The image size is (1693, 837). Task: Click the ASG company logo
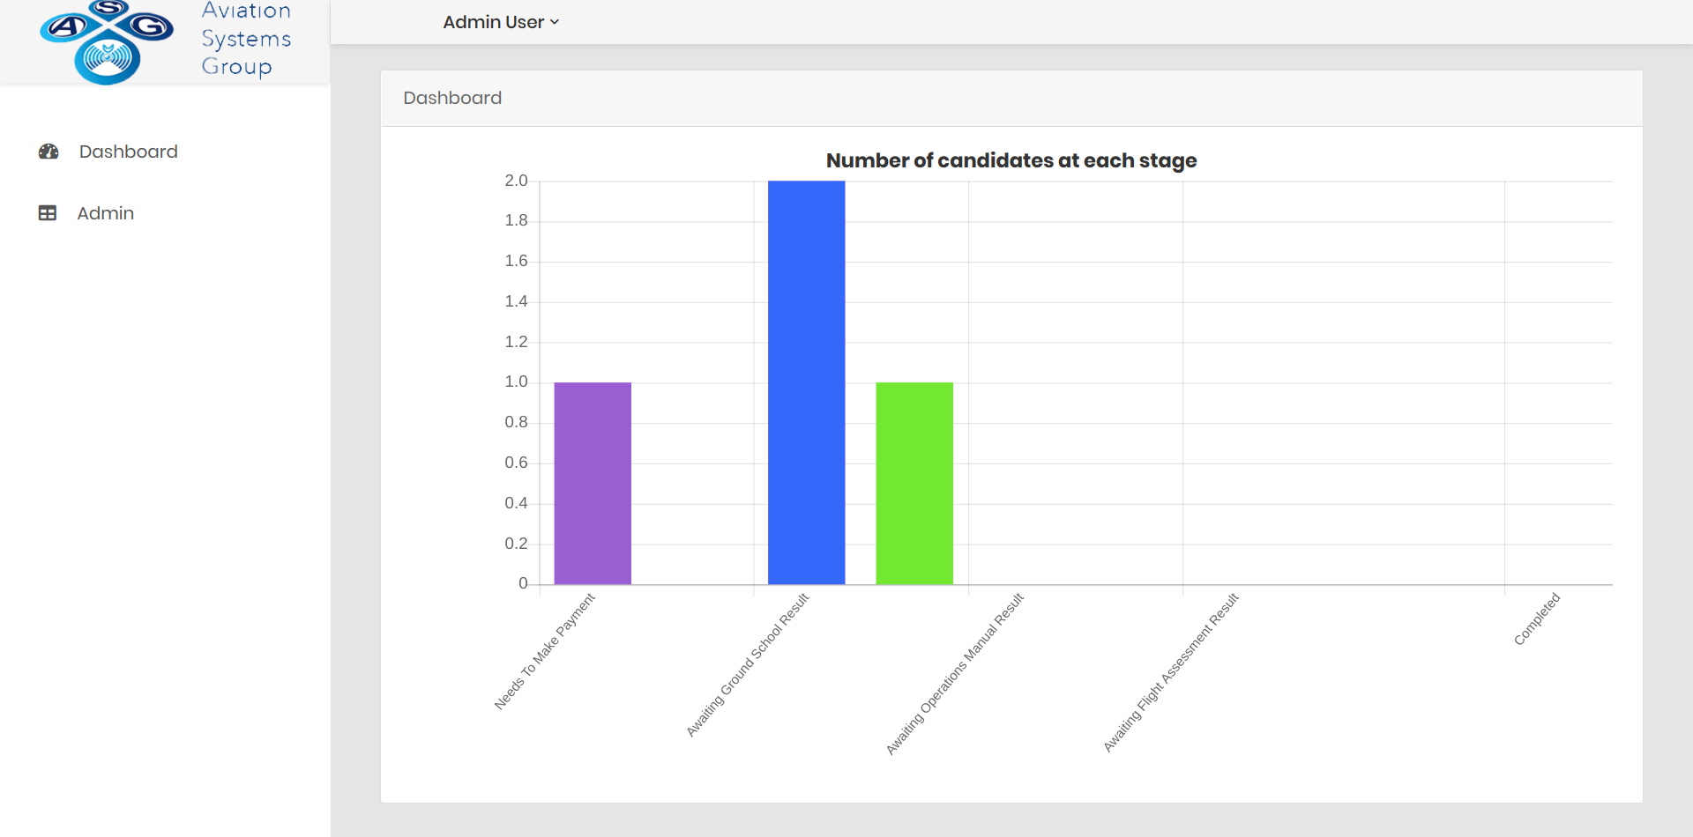pyautogui.click(x=107, y=41)
